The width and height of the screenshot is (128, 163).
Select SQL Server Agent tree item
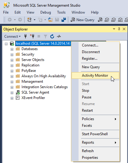[35, 92]
